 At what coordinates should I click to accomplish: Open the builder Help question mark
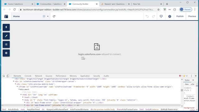tap(170, 16)
